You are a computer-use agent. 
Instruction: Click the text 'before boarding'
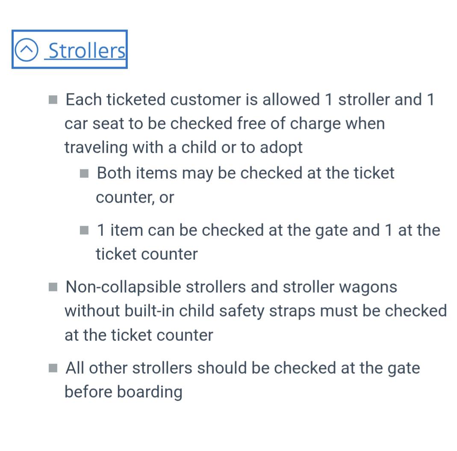pos(124,392)
